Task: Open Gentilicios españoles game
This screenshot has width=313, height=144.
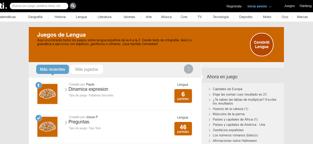Action: point(228,130)
